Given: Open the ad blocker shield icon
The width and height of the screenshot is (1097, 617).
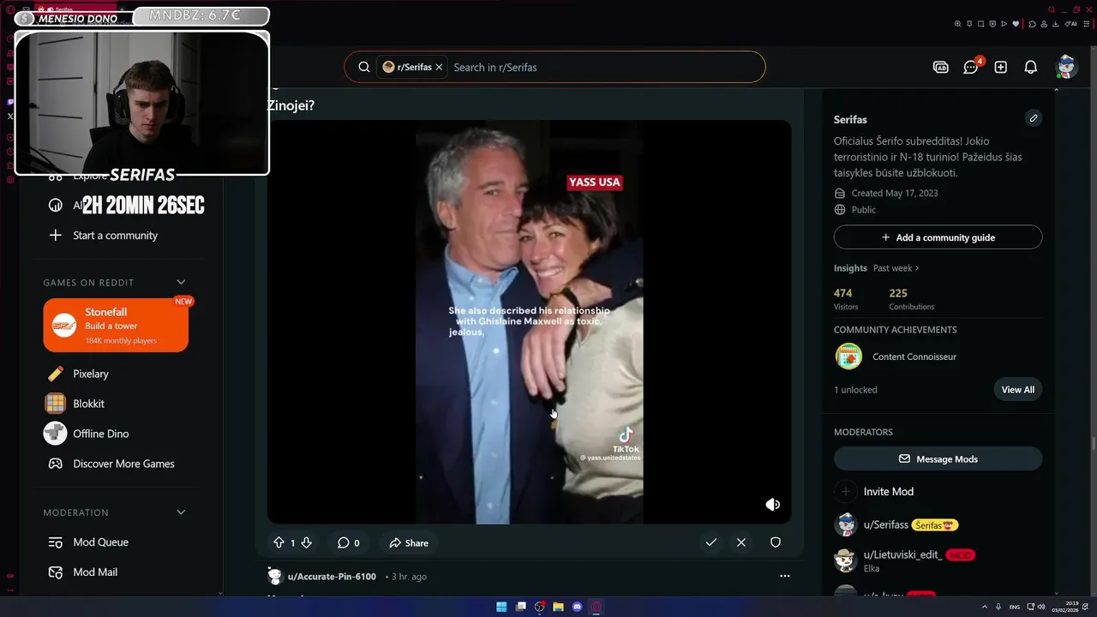Looking at the screenshot, I should pyautogui.click(x=992, y=24).
